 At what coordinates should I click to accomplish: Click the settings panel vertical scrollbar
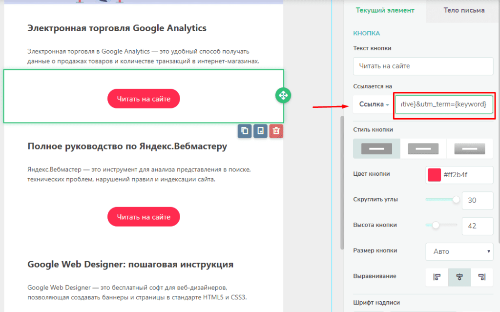(342, 183)
